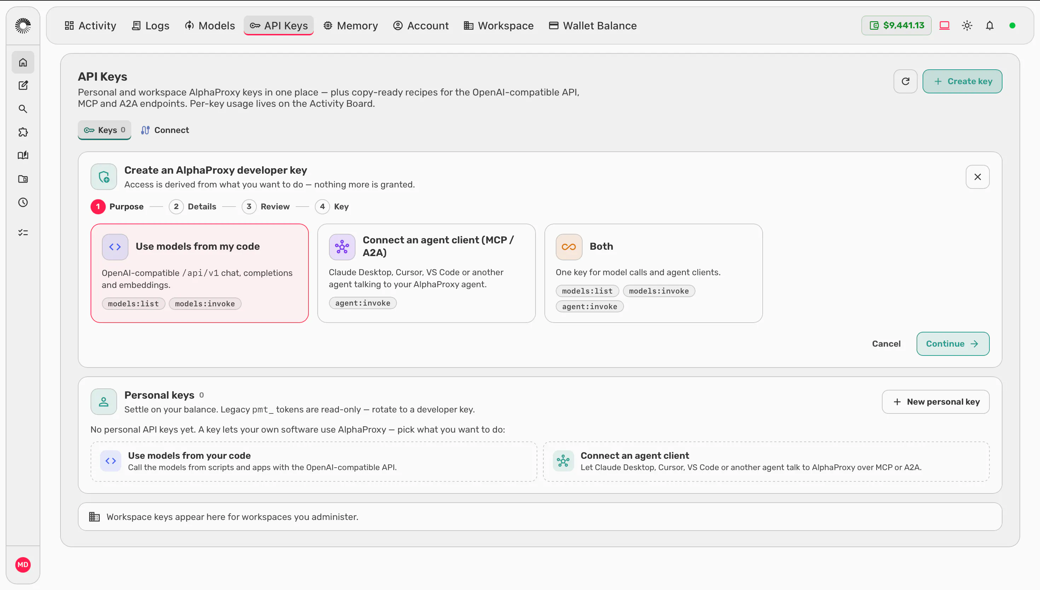This screenshot has height=590, width=1040.
Task: Open the Memory tab
Action: [351, 25]
